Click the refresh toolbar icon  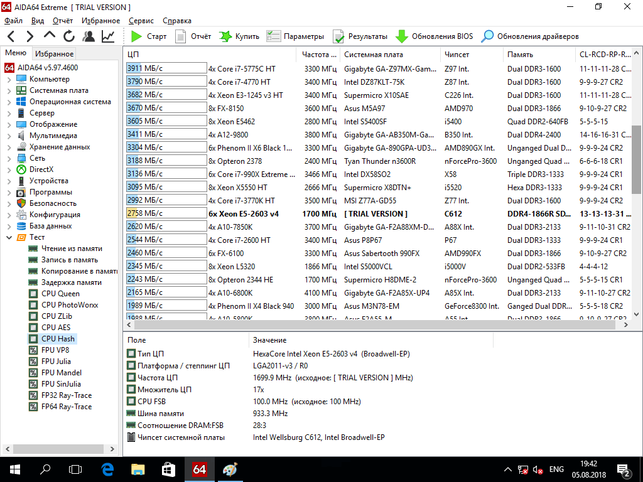(x=69, y=36)
